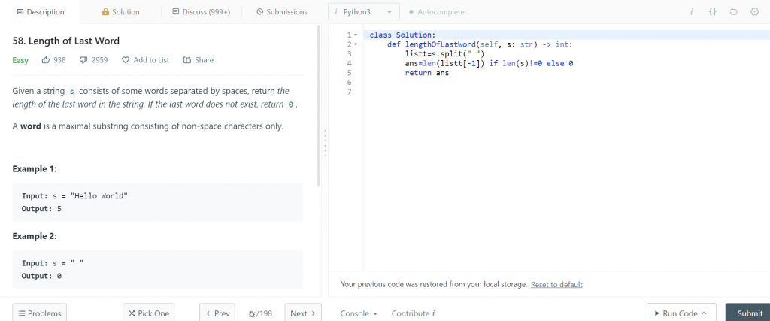The height and width of the screenshot is (321, 770).
Task: Click the Share icon
Action: [x=186, y=60]
